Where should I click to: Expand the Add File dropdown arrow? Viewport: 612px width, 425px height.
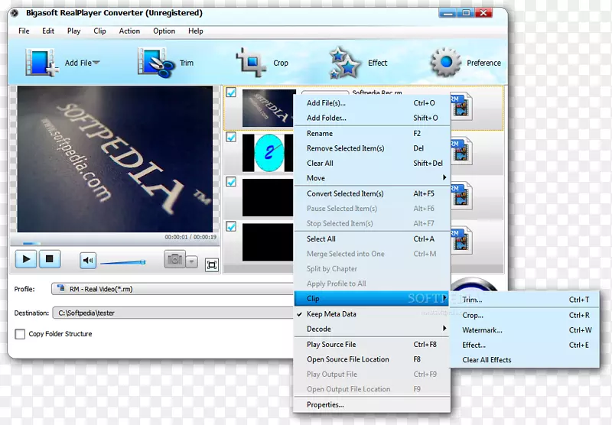96,63
